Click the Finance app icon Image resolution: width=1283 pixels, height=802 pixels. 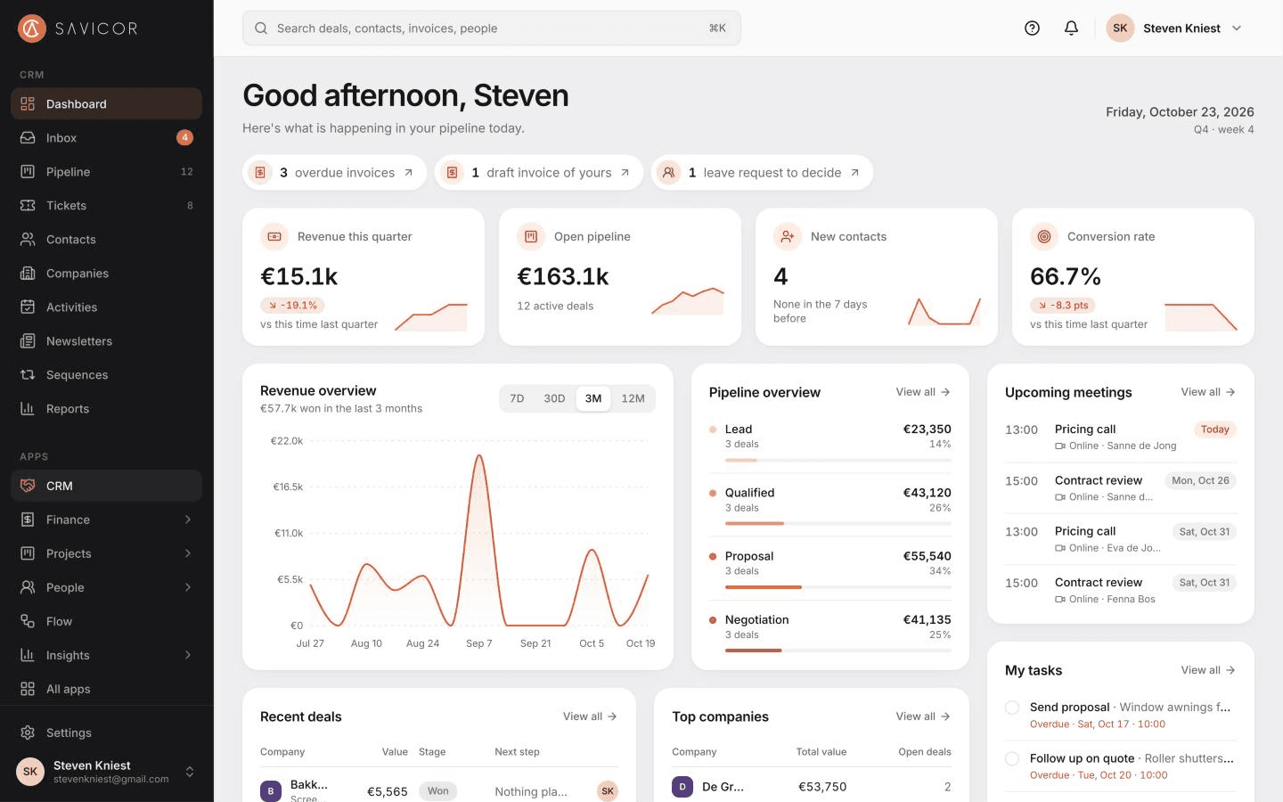[x=28, y=520]
